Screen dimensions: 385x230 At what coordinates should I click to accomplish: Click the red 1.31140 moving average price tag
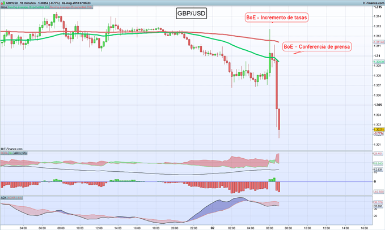click(379, 42)
